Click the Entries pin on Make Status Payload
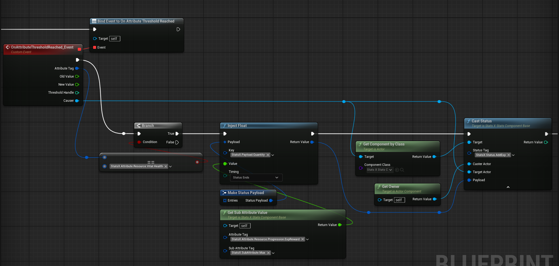Screen dimensions: 559x266 tap(225, 201)
